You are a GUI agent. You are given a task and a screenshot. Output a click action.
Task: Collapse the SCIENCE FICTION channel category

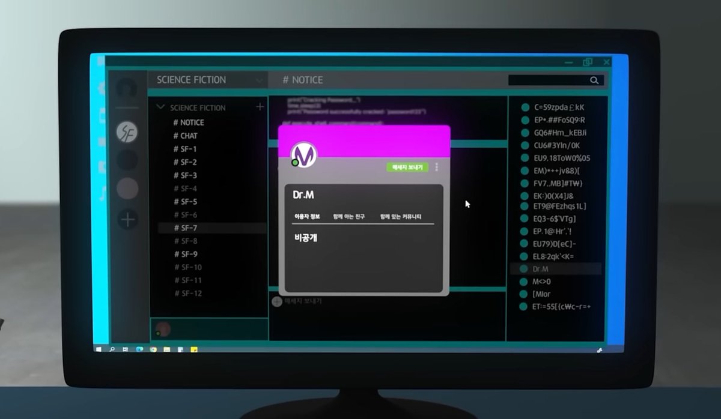(160, 107)
